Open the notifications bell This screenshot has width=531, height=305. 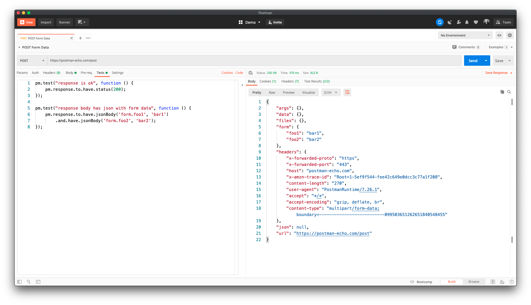pos(467,22)
